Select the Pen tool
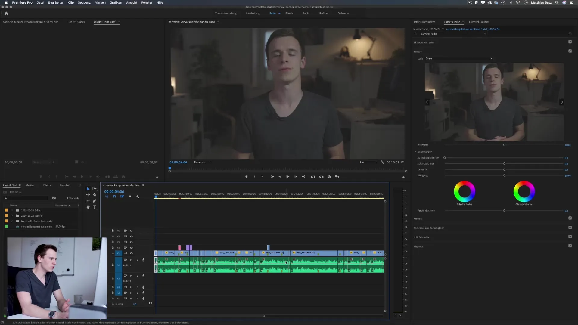The image size is (578, 325). 95,201
